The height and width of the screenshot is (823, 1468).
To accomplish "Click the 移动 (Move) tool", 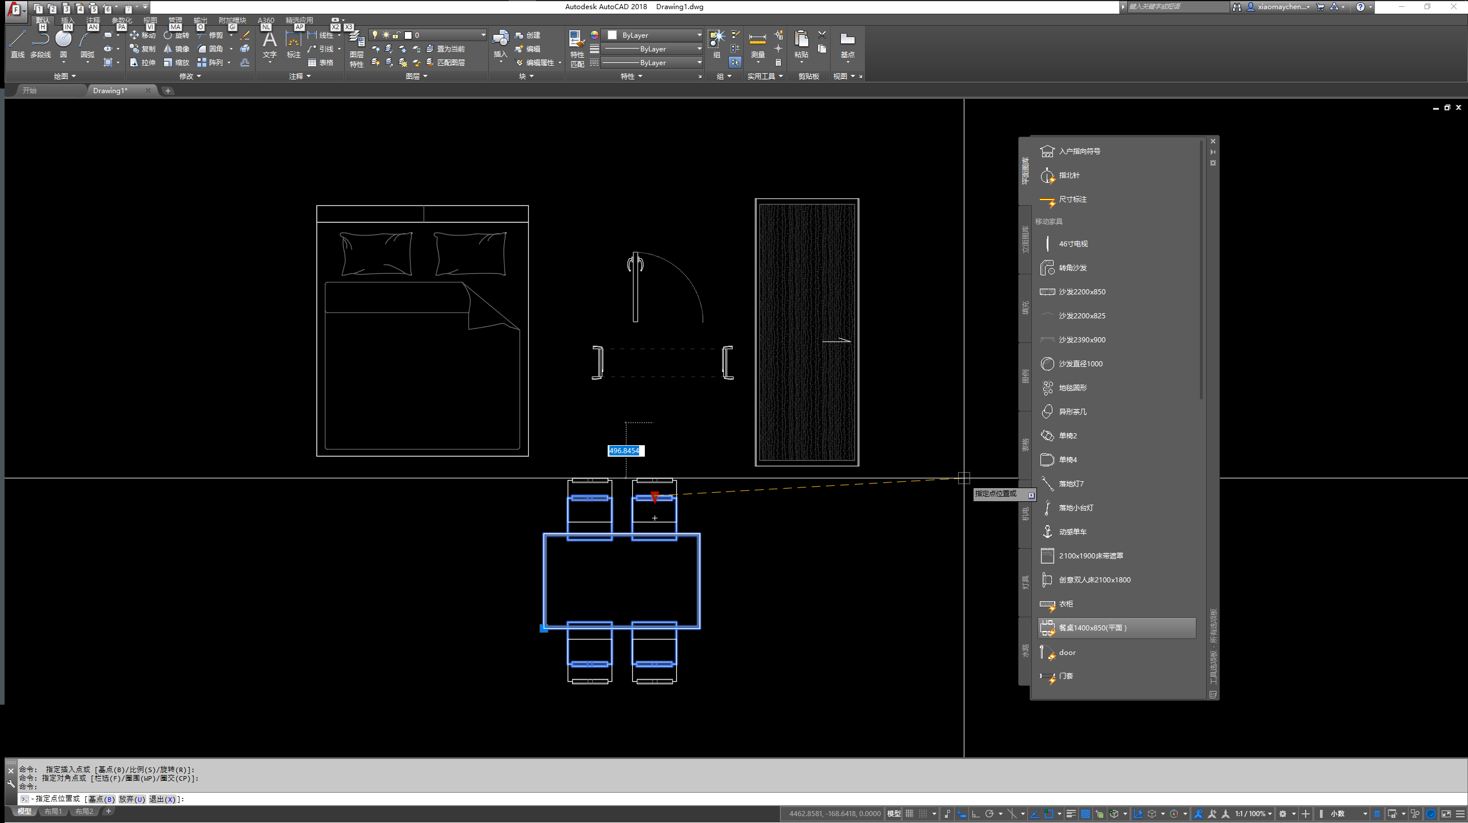I will (x=143, y=35).
